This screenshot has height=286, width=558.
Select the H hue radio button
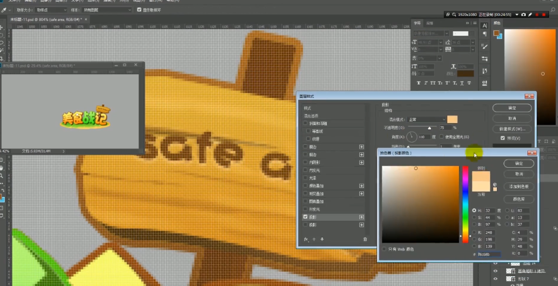[474, 211]
